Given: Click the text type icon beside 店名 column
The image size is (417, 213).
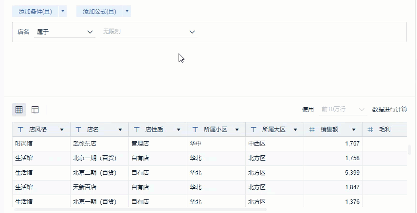Looking at the screenshot, I should click(x=78, y=130).
